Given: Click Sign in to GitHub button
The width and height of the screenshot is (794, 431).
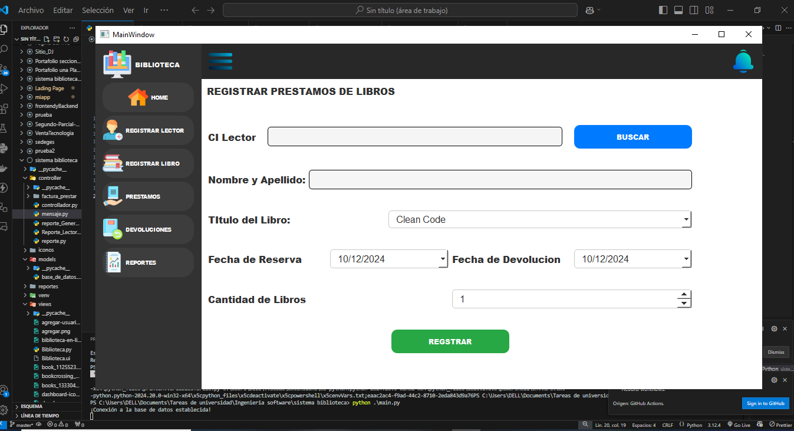Looking at the screenshot, I should (x=765, y=403).
